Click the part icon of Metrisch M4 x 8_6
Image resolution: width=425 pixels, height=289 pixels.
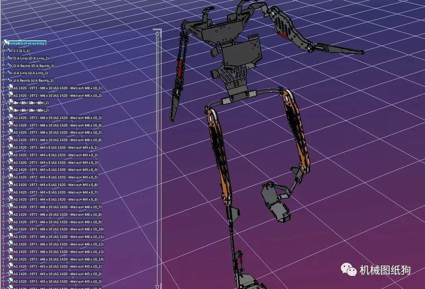(x=10, y=184)
